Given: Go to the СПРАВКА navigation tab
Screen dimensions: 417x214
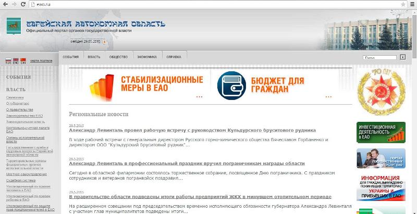Looking at the screenshot, I should [174, 57].
